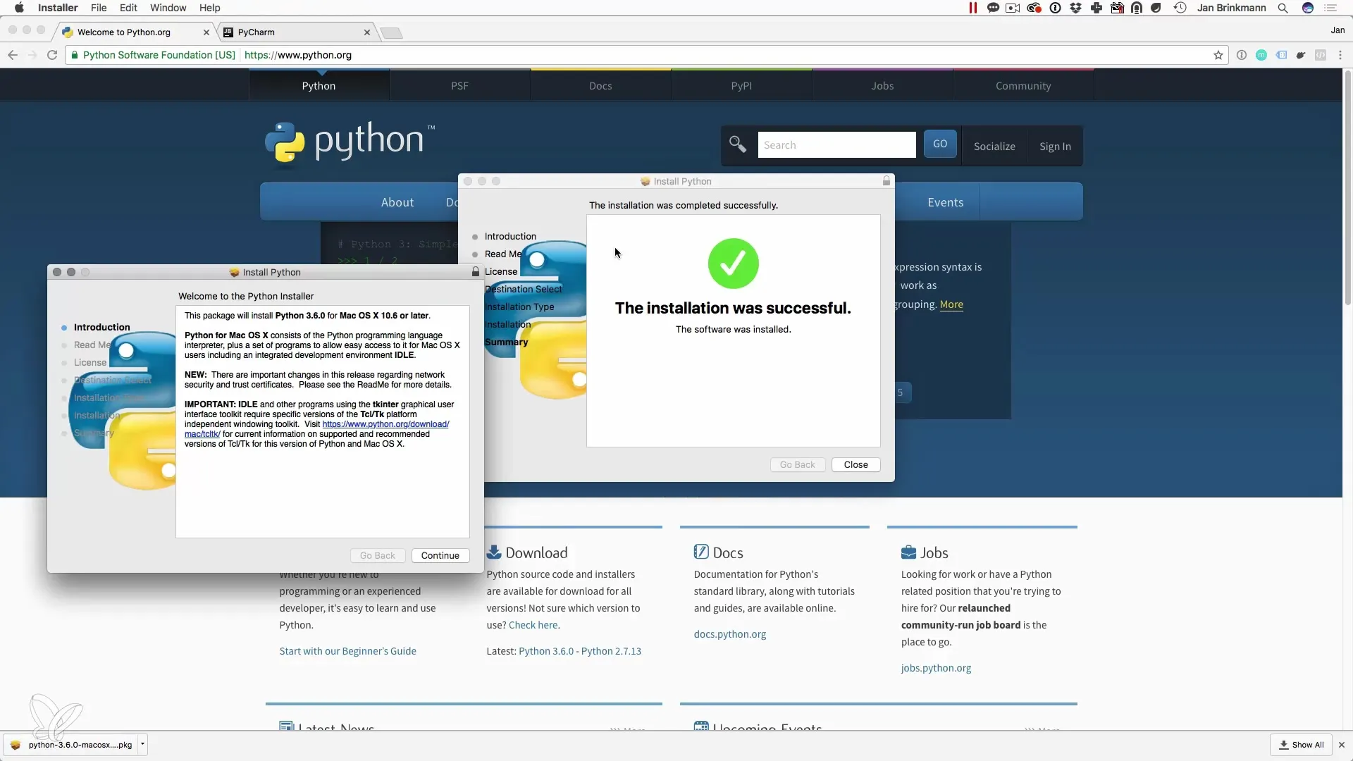This screenshot has height=761, width=1353.
Task: Expand the download item options arrow
Action: (142, 744)
